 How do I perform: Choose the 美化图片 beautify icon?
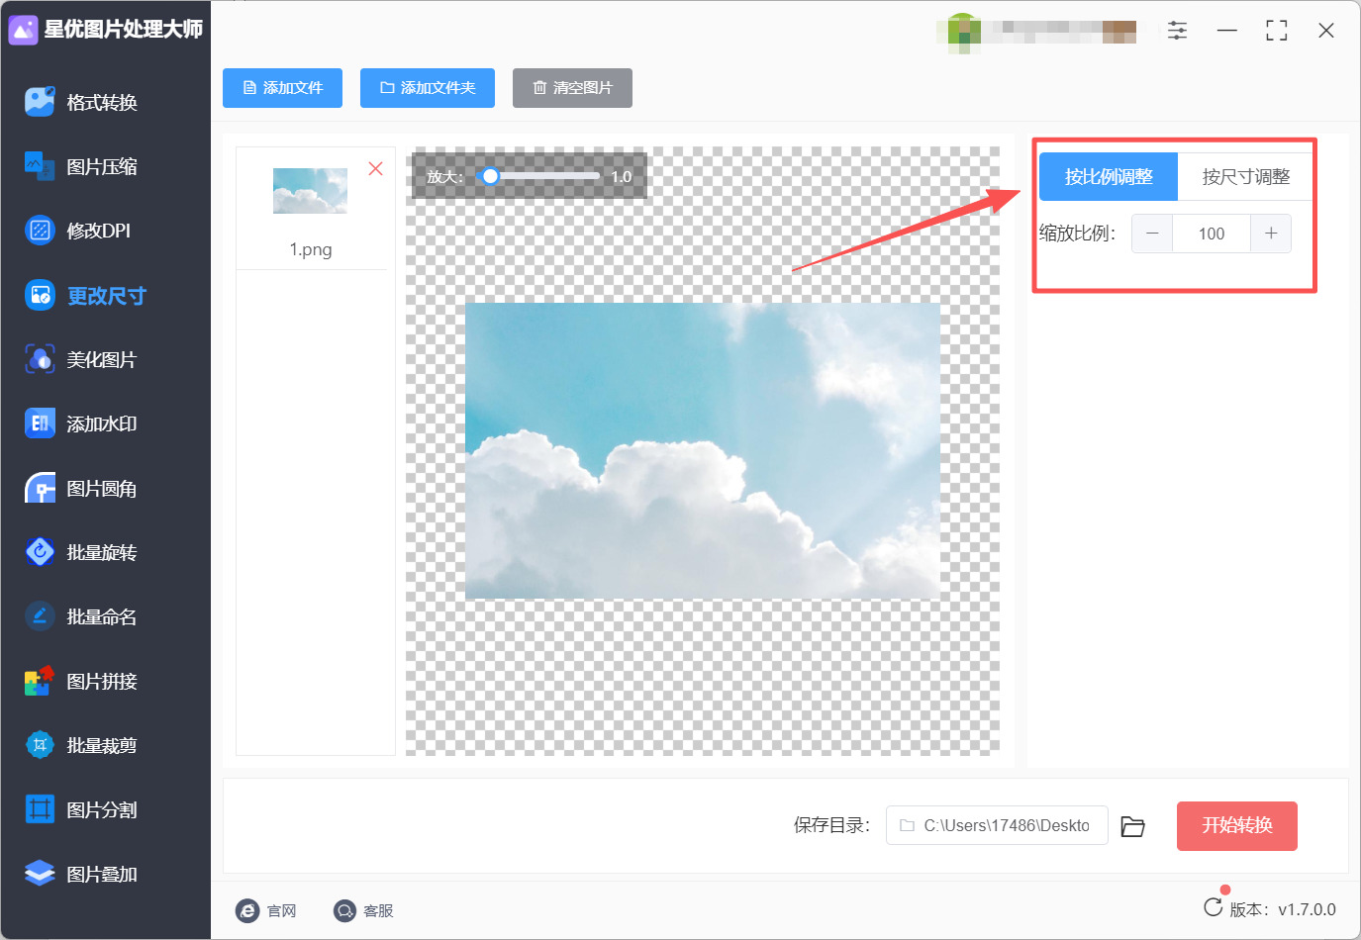(x=40, y=359)
